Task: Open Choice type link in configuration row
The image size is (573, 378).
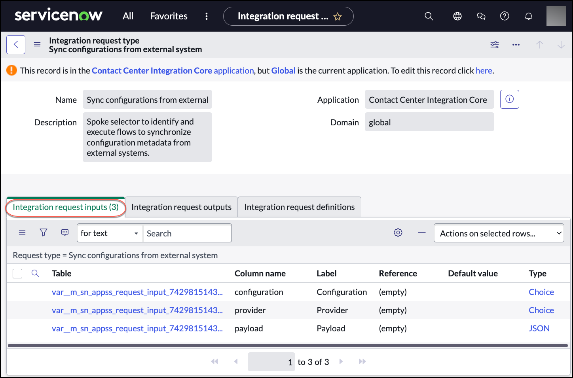Action: (541, 292)
